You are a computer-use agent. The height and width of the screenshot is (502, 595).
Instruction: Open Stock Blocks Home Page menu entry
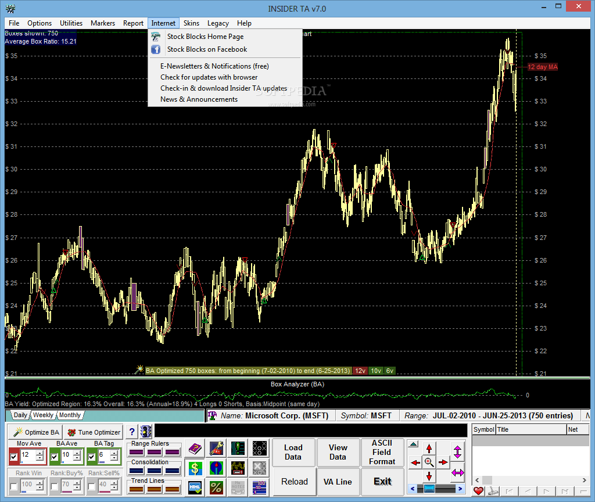[x=225, y=37]
